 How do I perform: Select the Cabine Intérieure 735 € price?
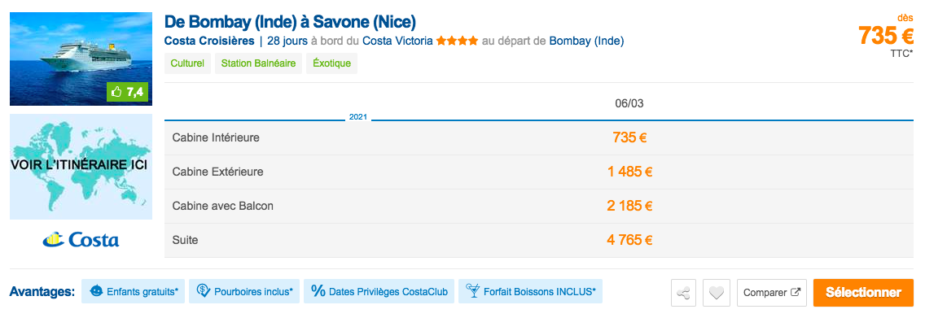pos(629,137)
